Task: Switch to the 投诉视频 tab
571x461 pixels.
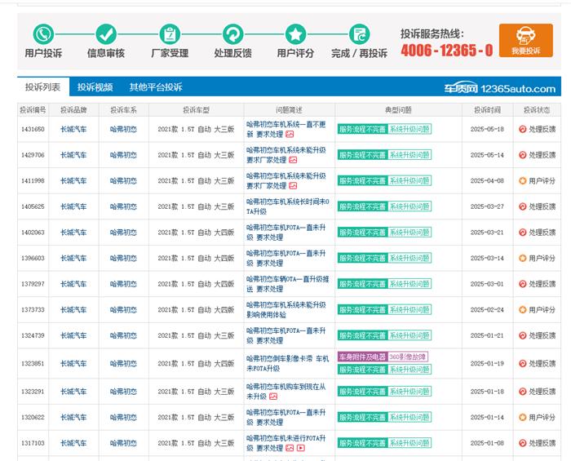Action: 95,87
